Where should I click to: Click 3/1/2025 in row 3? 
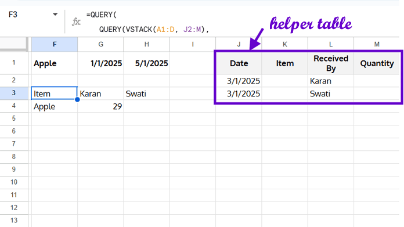tap(239, 93)
